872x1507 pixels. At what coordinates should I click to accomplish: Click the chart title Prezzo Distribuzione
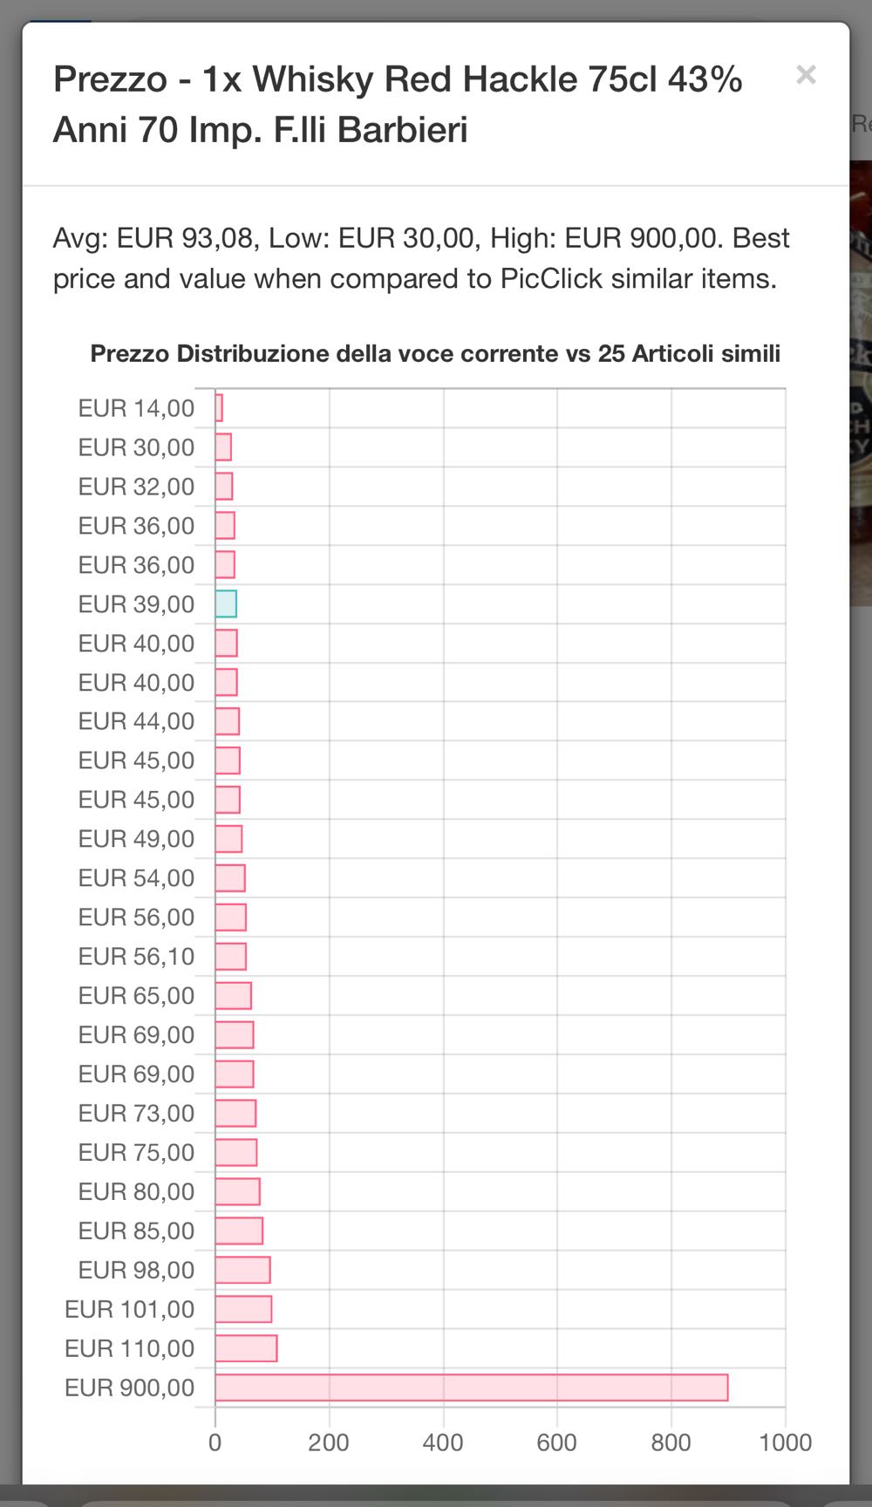click(435, 354)
